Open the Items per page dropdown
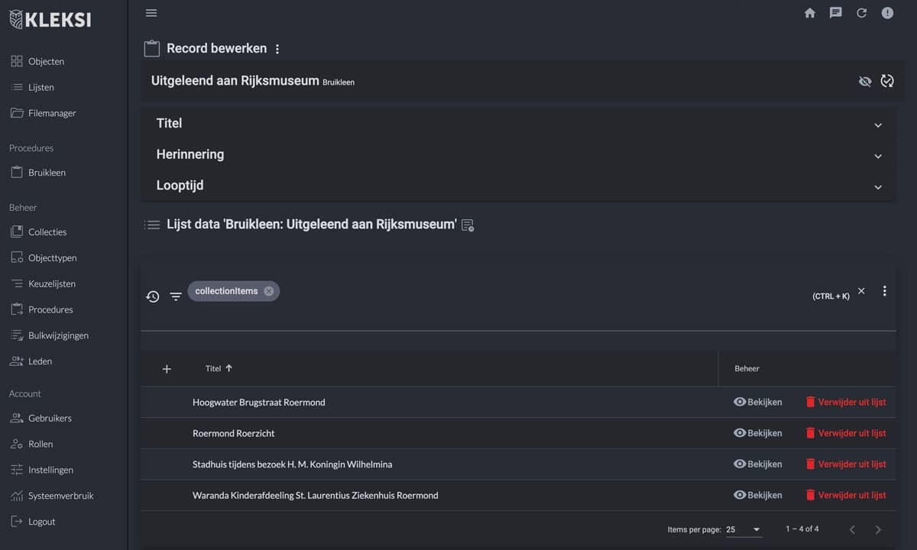The height and width of the screenshot is (550, 917). (x=744, y=529)
